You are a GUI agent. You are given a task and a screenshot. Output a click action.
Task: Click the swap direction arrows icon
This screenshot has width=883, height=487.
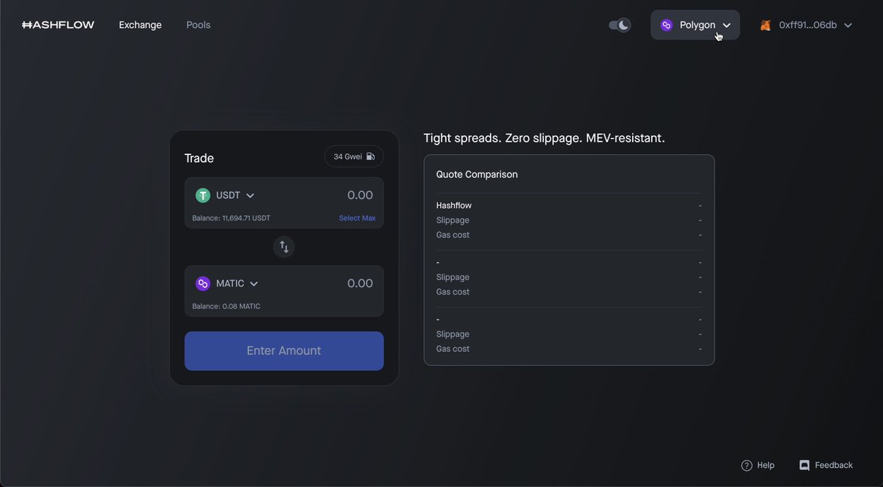[x=284, y=247]
